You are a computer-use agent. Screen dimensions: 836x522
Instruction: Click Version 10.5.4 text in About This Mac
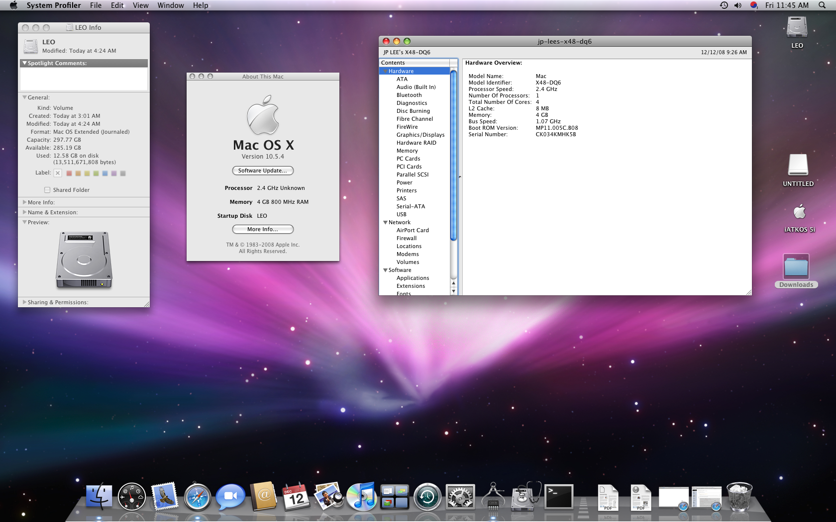[263, 157]
